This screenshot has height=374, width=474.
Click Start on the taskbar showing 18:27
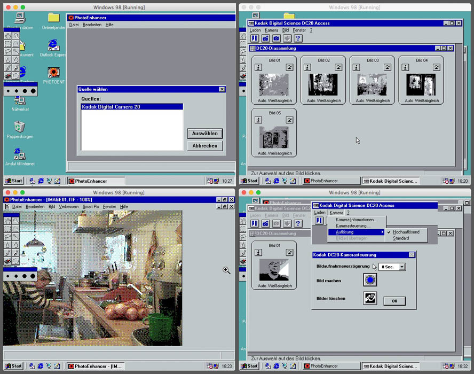click(13, 181)
